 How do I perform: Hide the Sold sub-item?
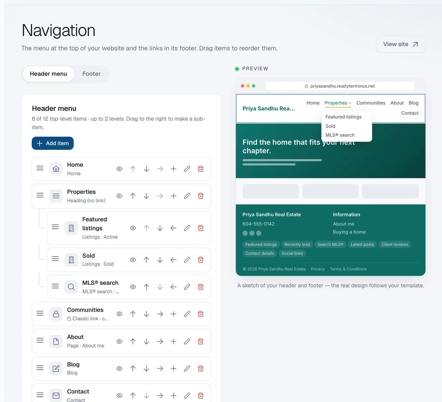click(x=133, y=260)
